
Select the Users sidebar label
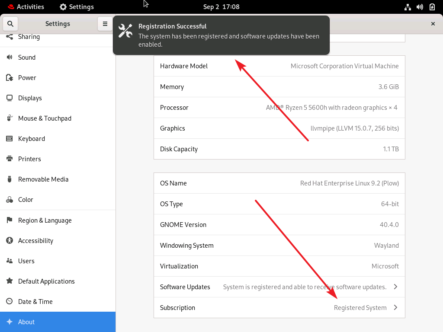tap(26, 261)
